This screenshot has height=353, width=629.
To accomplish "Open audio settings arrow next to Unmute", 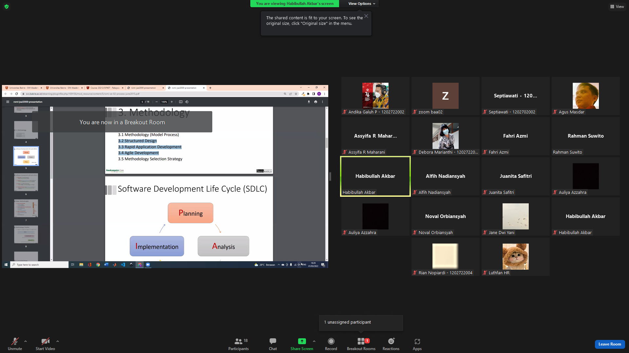I will [x=26, y=341].
